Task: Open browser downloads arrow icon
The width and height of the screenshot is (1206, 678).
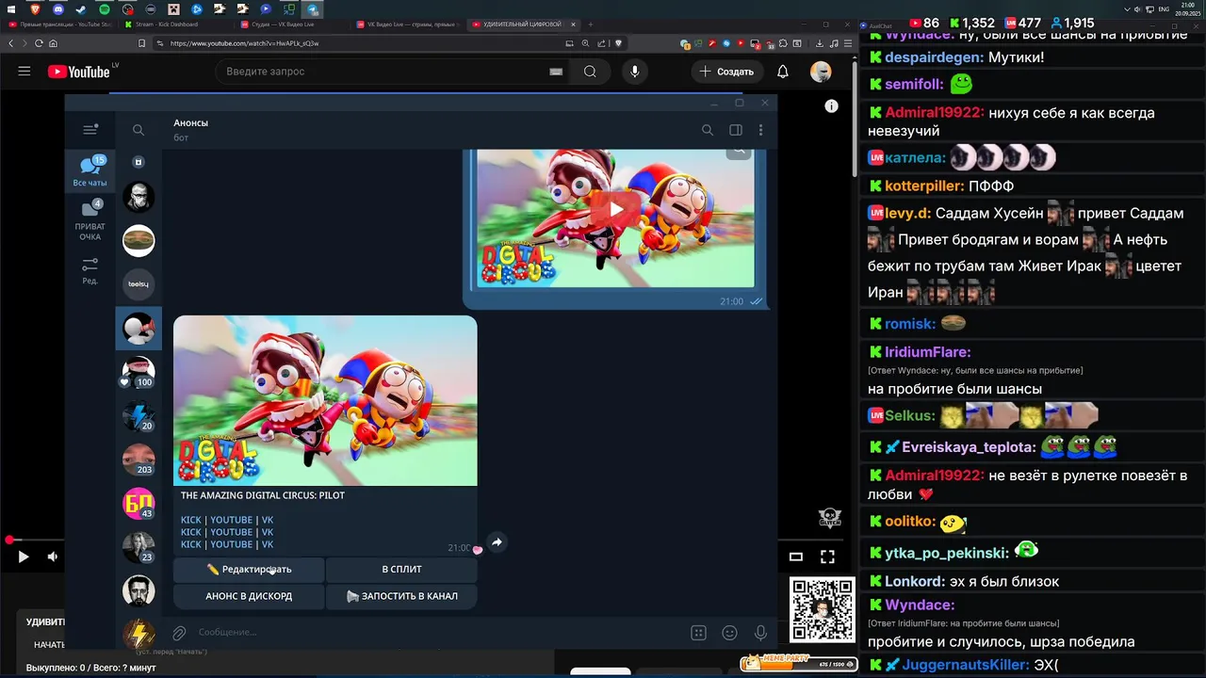Action: (x=820, y=43)
